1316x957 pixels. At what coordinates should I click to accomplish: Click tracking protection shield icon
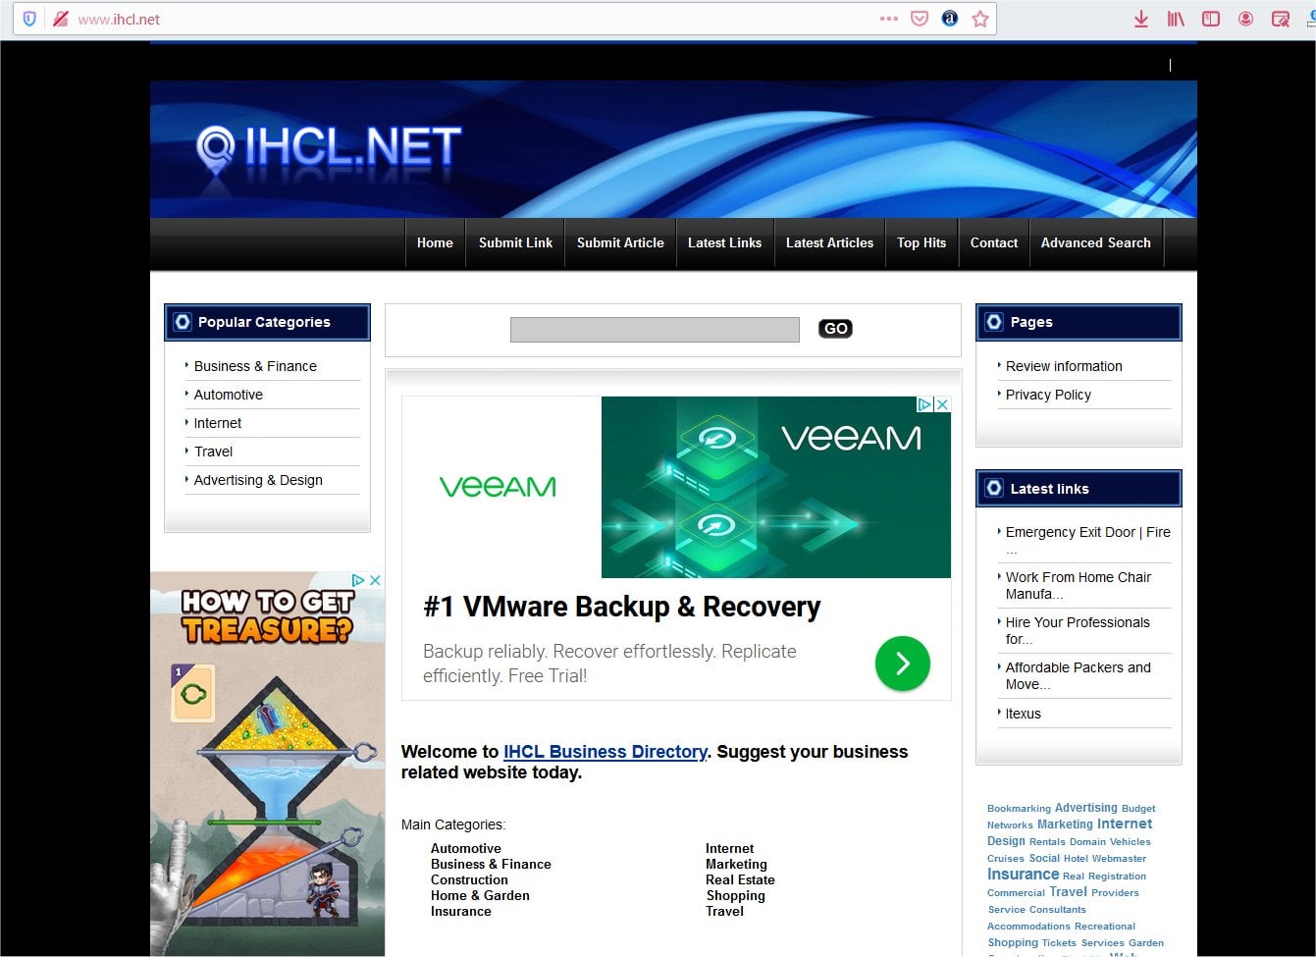29,19
